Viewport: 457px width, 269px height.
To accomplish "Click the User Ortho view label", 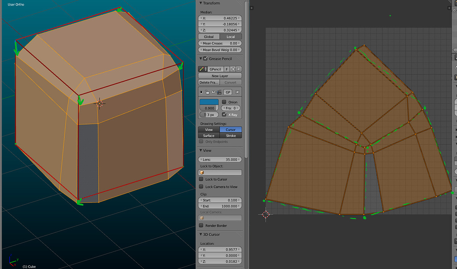I will pyautogui.click(x=16, y=4).
